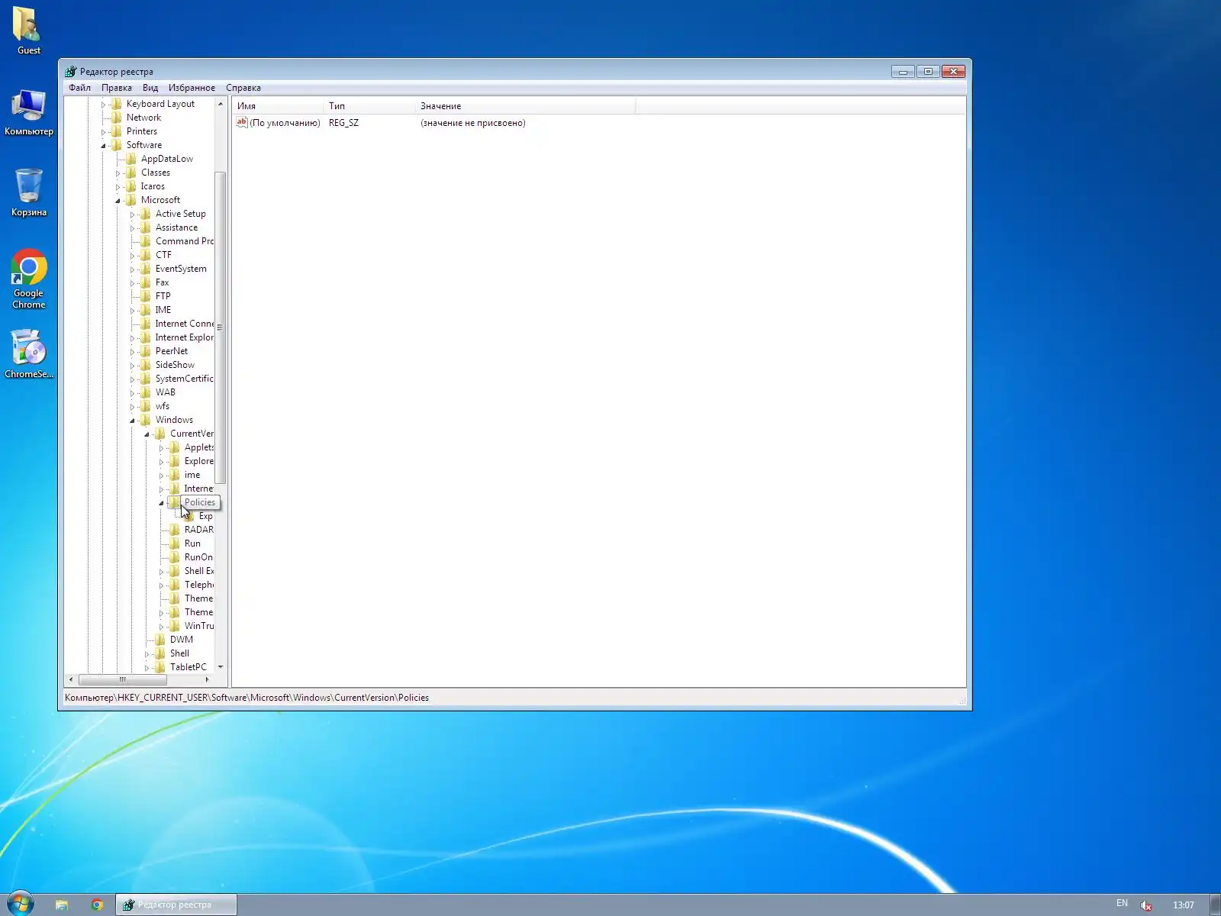This screenshot has width=1221, height=916.
Task: Click the Значение column header
Action: click(525, 106)
